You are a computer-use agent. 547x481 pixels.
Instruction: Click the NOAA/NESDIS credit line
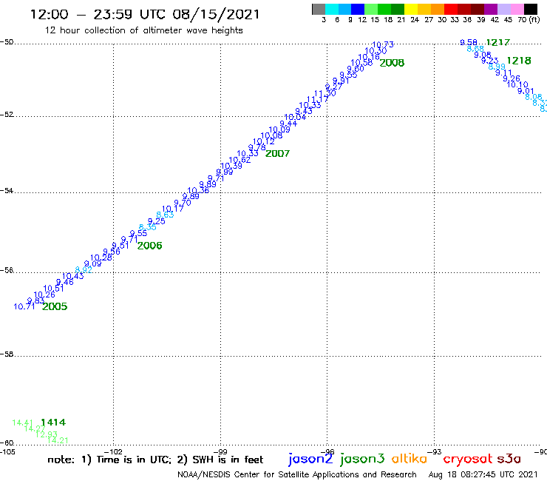[x=297, y=474]
